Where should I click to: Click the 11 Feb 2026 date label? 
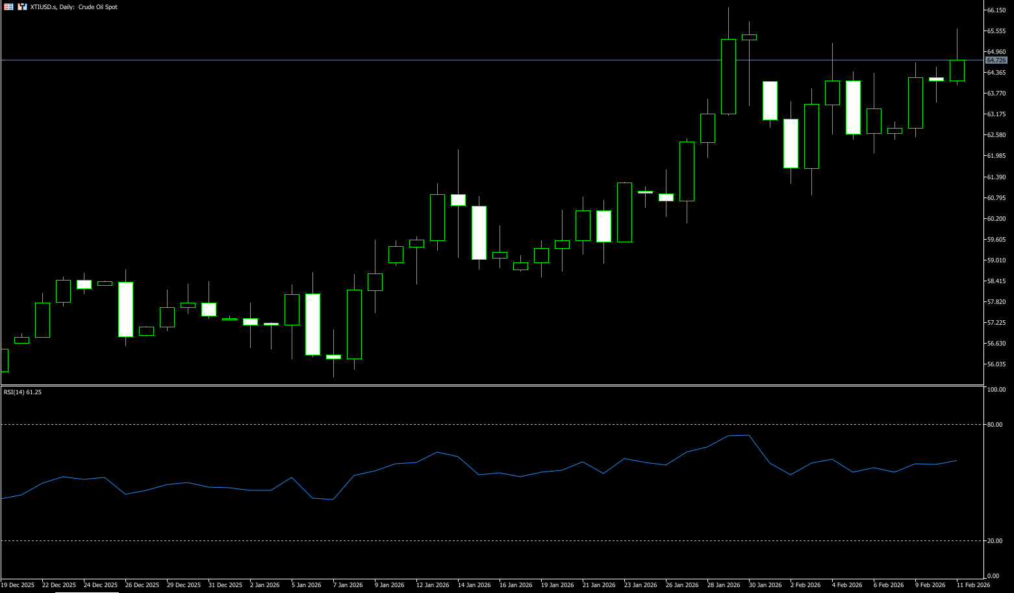(973, 585)
